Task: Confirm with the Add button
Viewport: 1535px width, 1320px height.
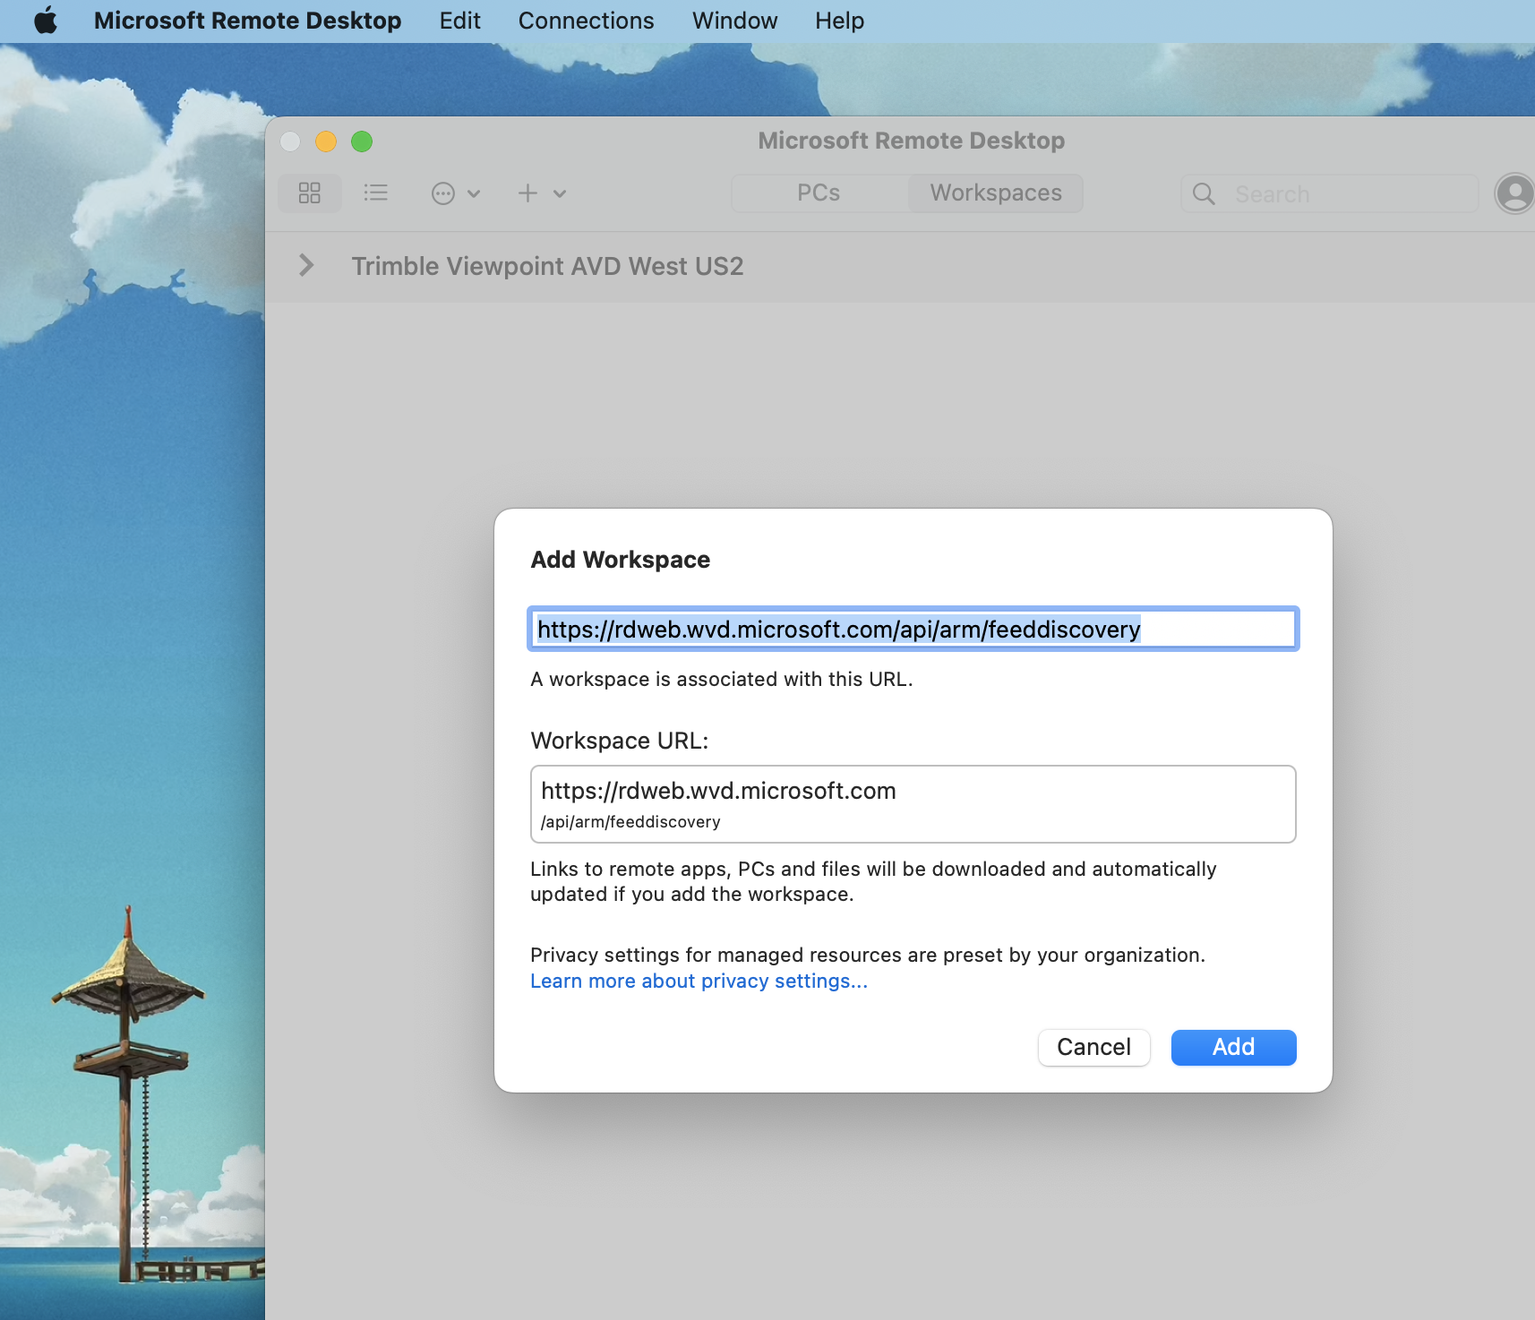Action: click(1233, 1047)
